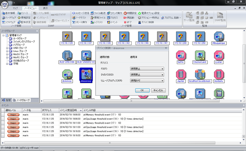Start リモート操作 from the ribbon
The width and height of the screenshot is (246, 151).
click(79, 22)
